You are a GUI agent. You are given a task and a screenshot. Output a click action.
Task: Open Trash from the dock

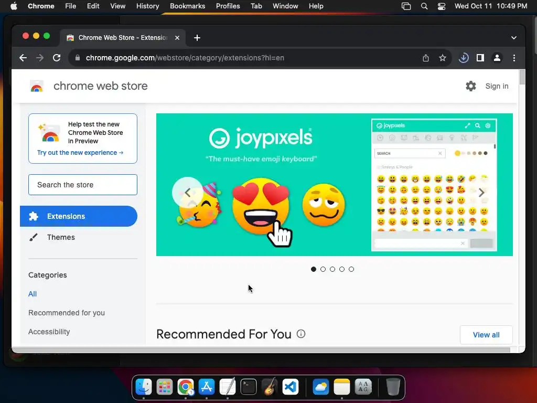[x=393, y=387]
